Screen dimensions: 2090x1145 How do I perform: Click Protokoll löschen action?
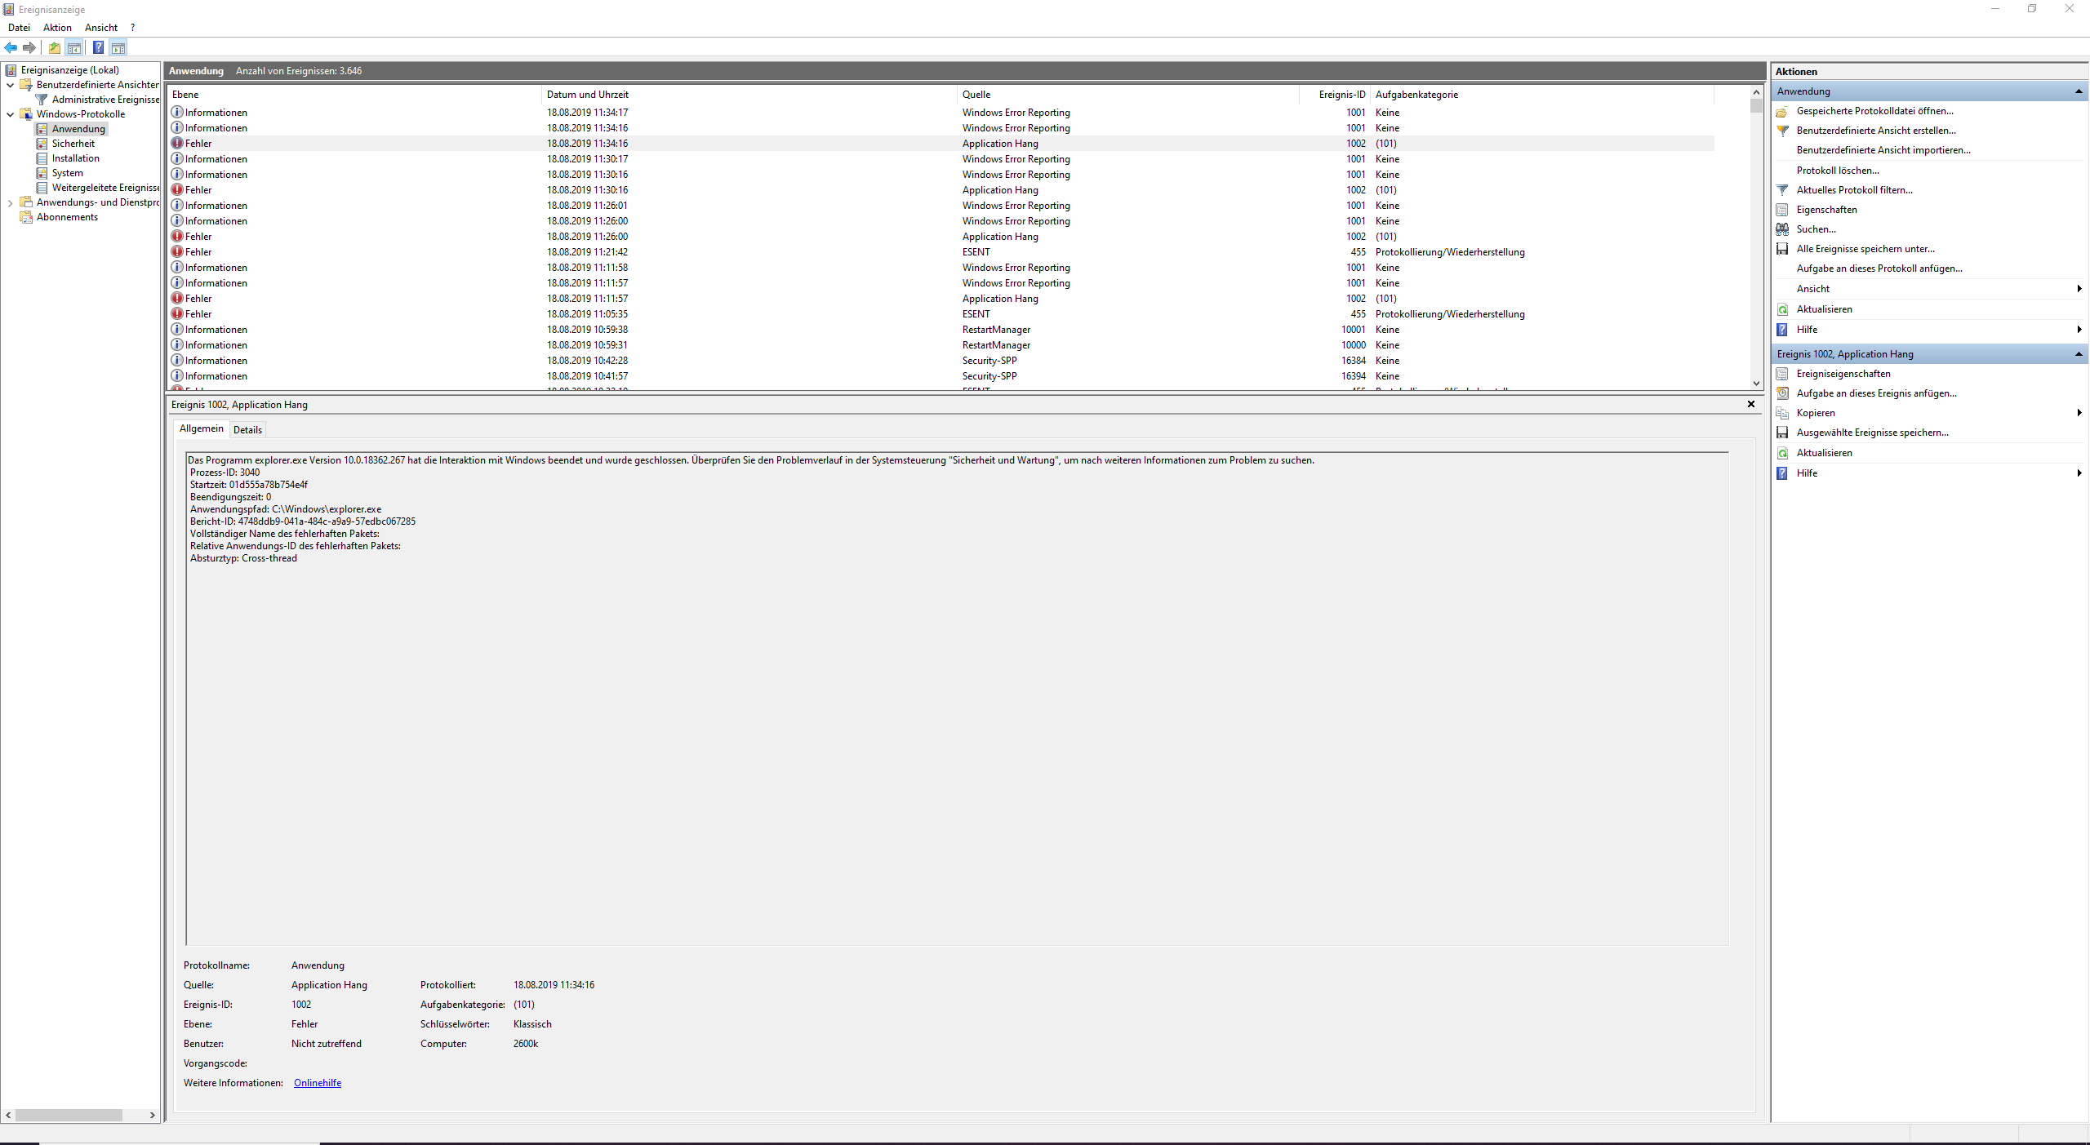coord(1838,171)
